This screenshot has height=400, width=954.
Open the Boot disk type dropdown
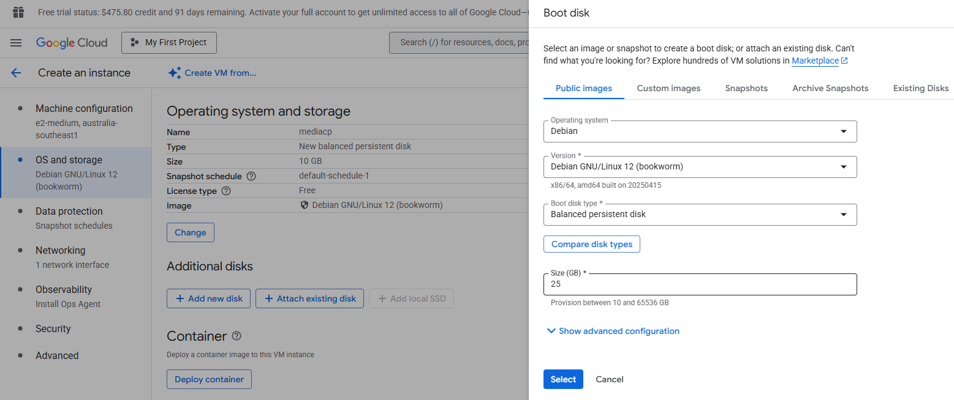point(700,214)
